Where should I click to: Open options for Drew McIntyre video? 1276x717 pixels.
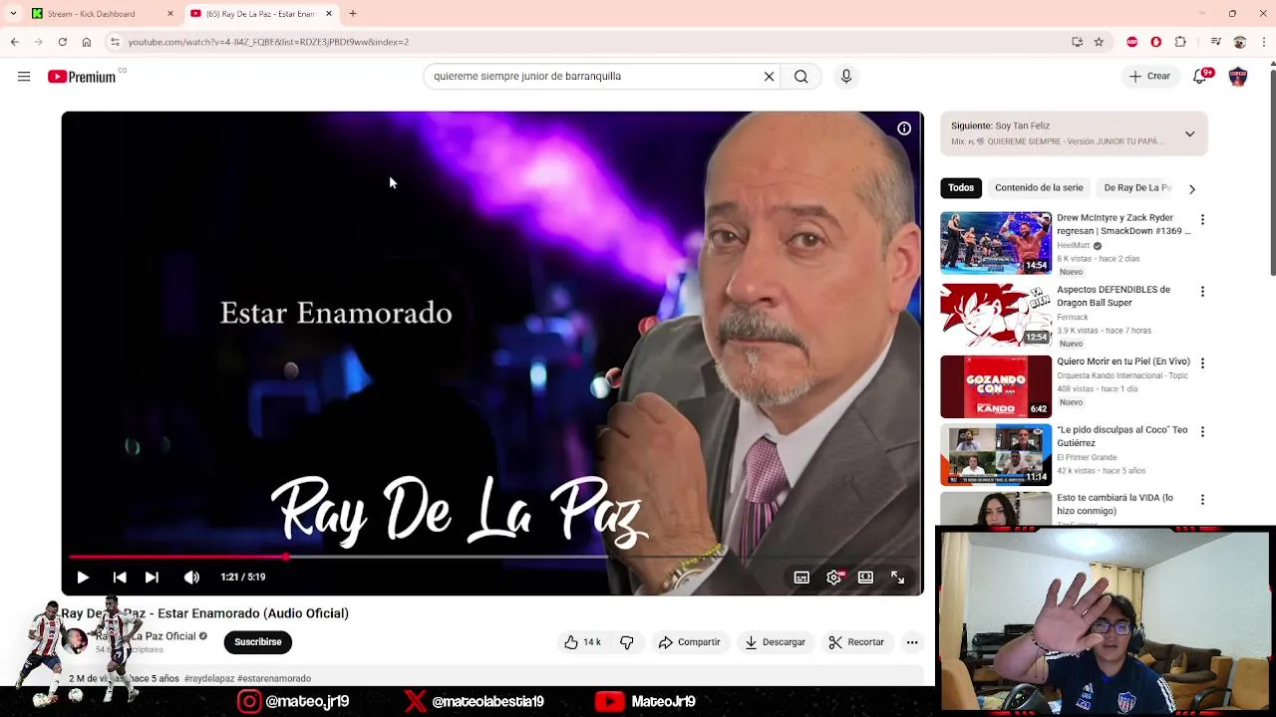click(x=1202, y=220)
